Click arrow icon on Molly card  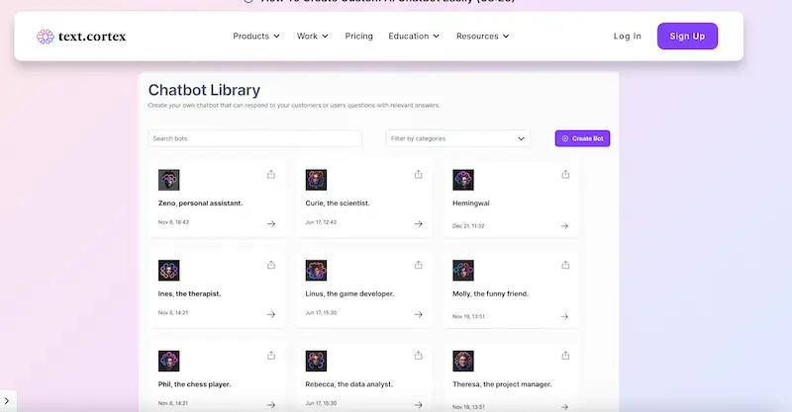(x=565, y=316)
